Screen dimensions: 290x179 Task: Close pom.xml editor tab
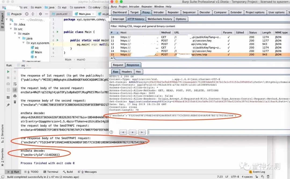(70, 14)
